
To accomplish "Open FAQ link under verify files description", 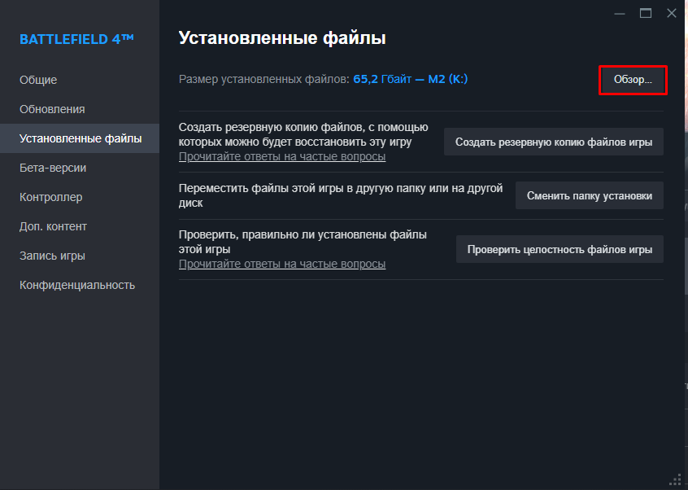I will click(282, 265).
